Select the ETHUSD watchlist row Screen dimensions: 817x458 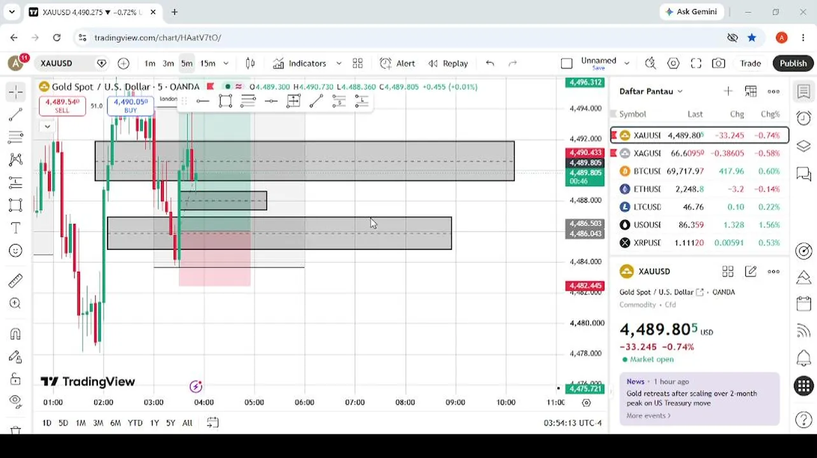pyautogui.click(x=699, y=189)
